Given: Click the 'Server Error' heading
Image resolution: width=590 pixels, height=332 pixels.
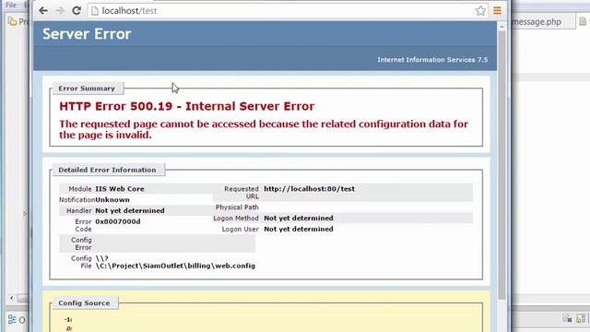Looking at the screenshot, I should pos(87,34).
